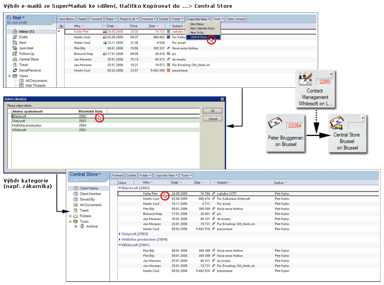This screenshot has width=384, height=285.
Task: Expand the Greysoft (2003) category
Action: [x=120, y=234]
